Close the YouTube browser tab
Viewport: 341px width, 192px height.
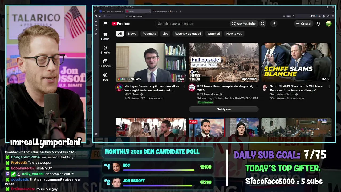coord(149,11)
